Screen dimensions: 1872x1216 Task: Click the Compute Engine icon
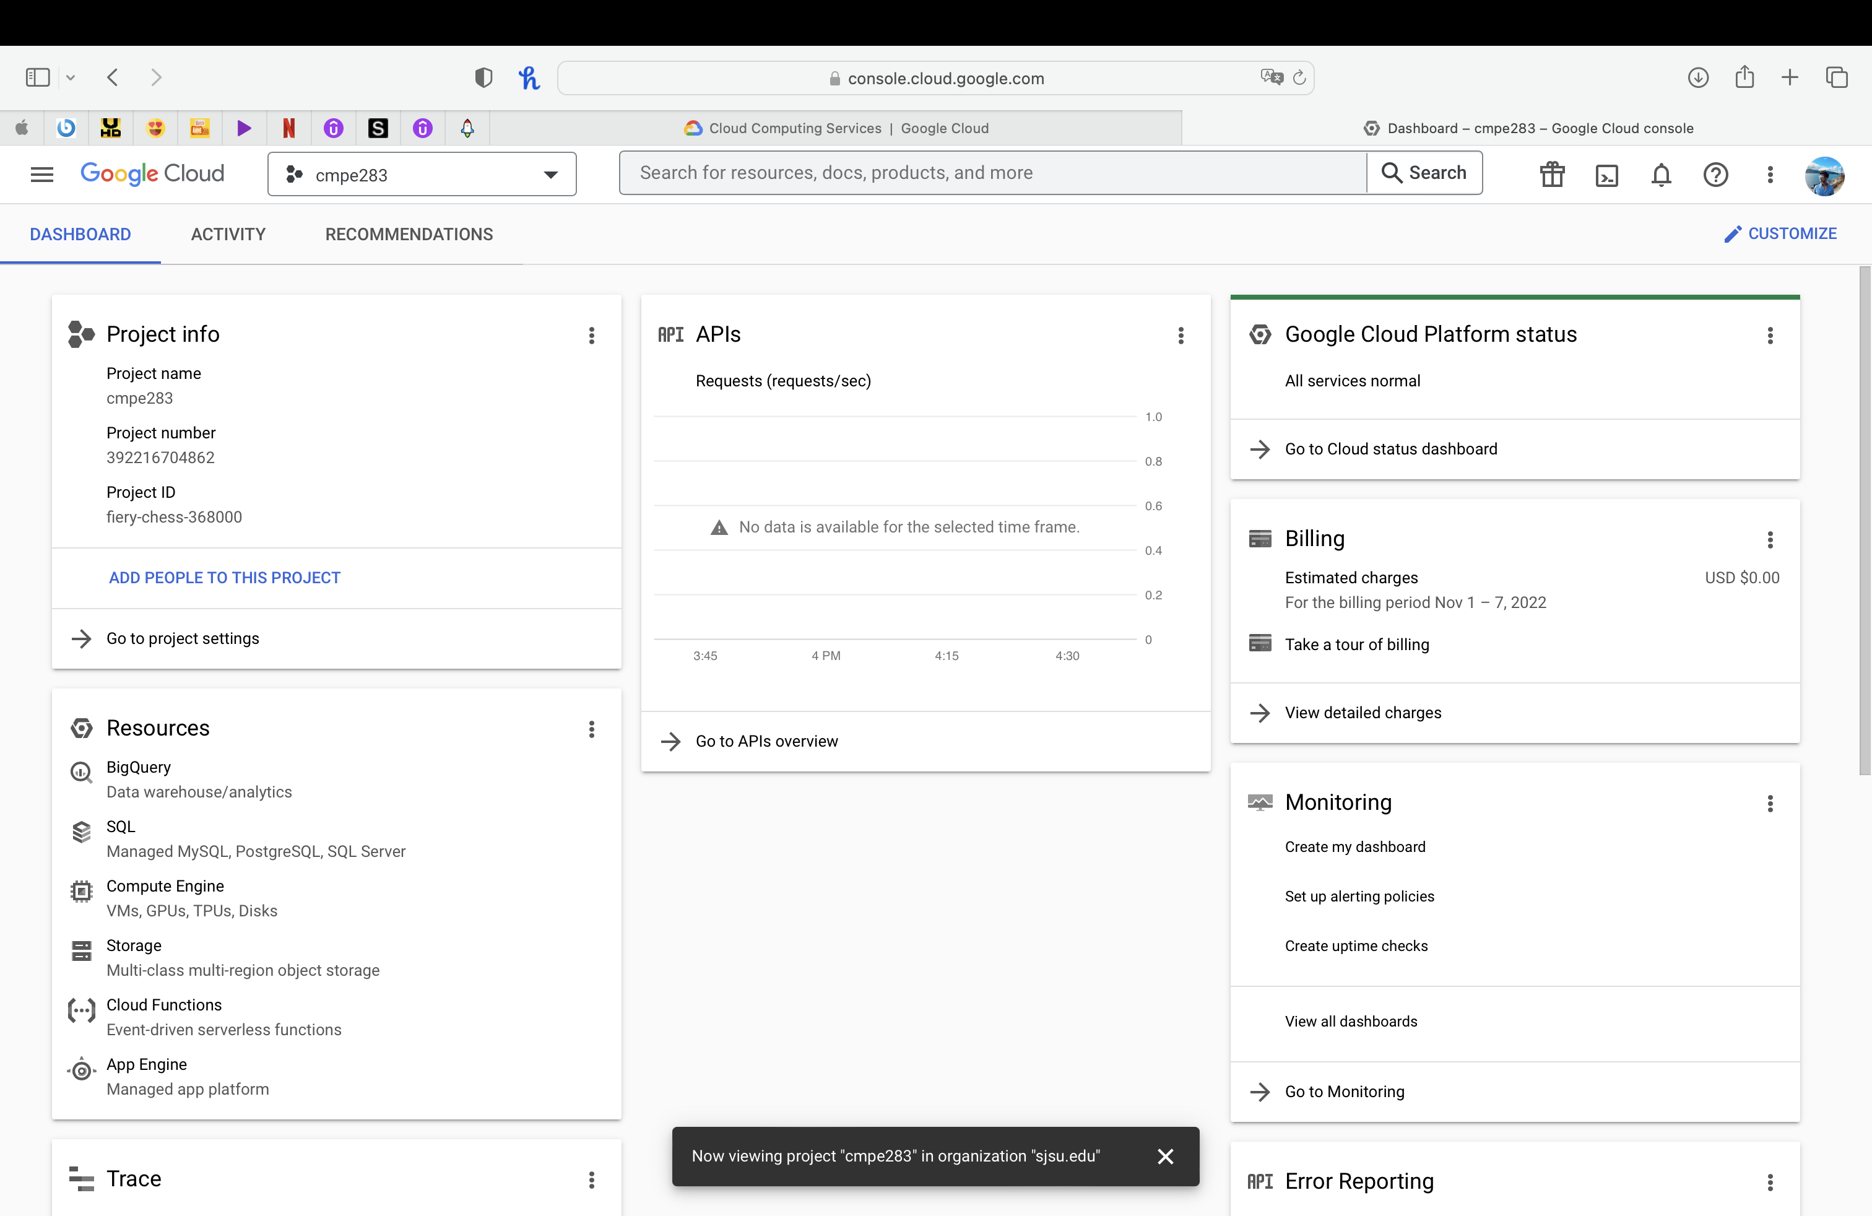pos(82,891)
